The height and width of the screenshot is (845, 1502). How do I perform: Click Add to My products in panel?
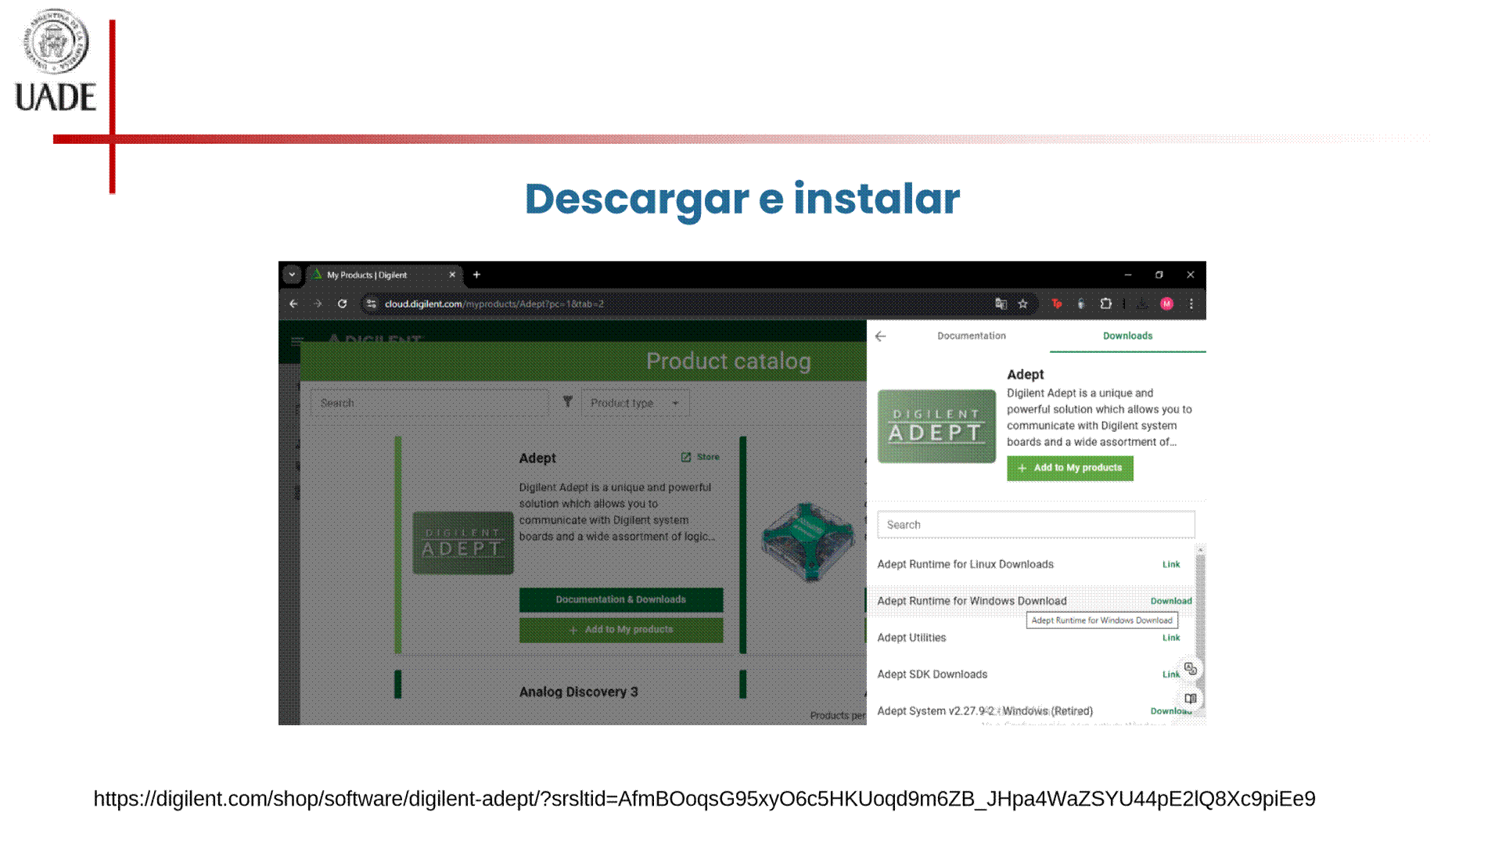(x=1069, y=468)
